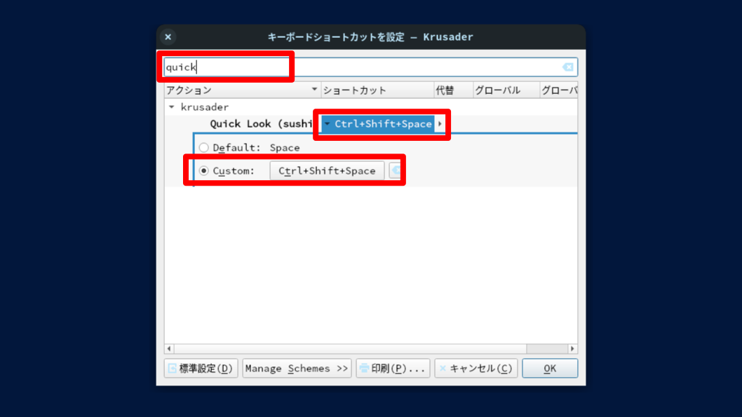Clear the search field text icon

click(x=568, y=67)
